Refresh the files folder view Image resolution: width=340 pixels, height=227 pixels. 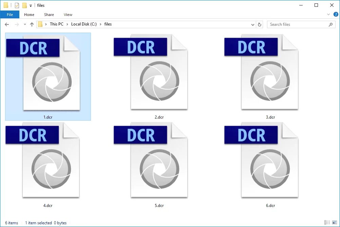point(259,24)
